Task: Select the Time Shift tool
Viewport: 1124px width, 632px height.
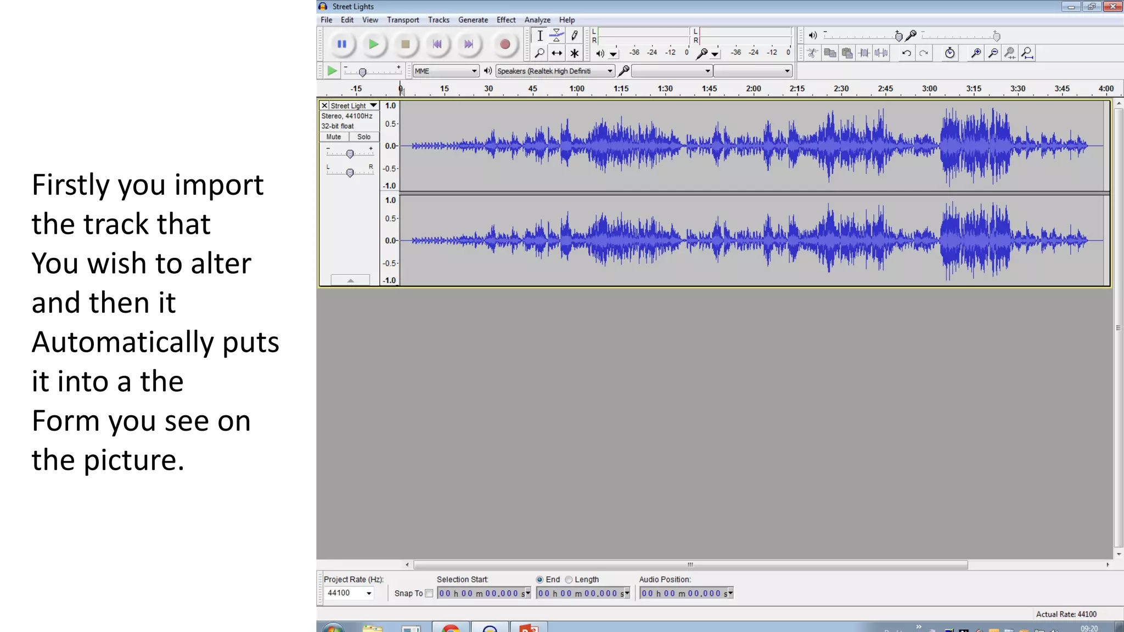Action: [x=557, y=53]
